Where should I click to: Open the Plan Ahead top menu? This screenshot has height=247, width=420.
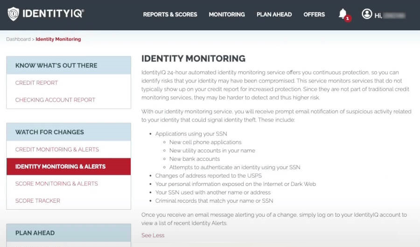click(274, 14)
